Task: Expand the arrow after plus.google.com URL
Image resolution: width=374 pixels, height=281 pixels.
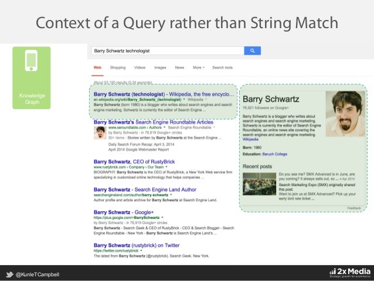Action: 162,218
